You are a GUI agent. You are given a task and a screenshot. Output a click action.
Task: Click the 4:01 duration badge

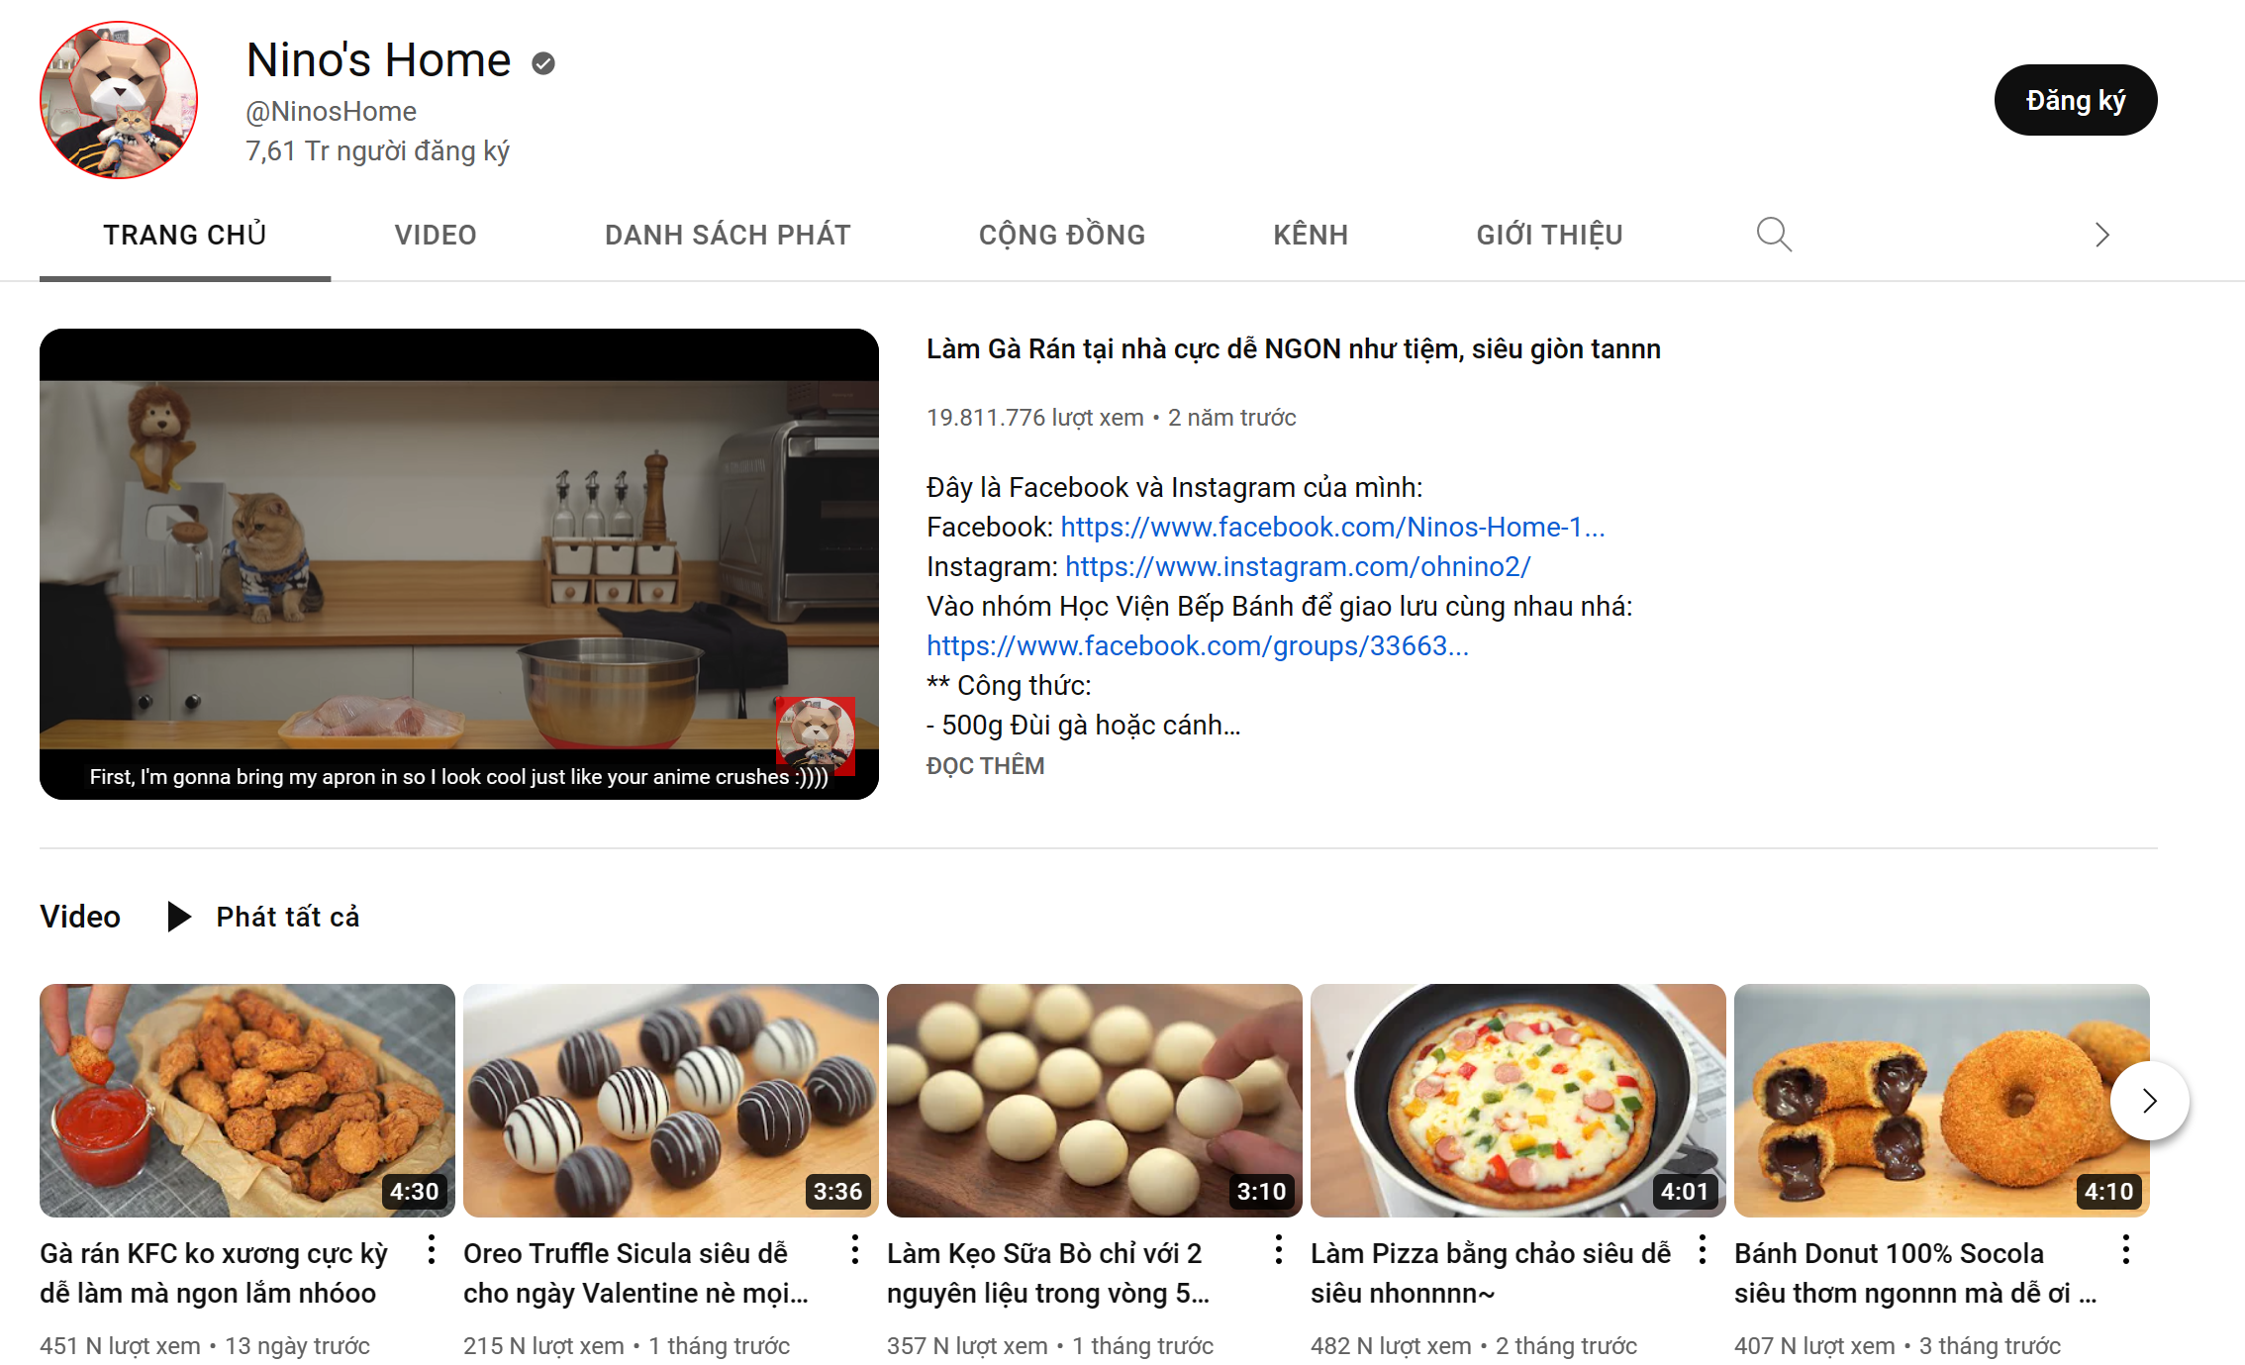(1685, 1191)
